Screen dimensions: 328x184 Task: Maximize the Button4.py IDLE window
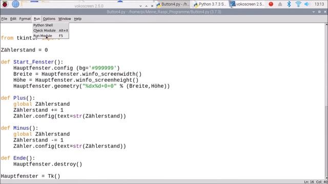click(319, 12)
